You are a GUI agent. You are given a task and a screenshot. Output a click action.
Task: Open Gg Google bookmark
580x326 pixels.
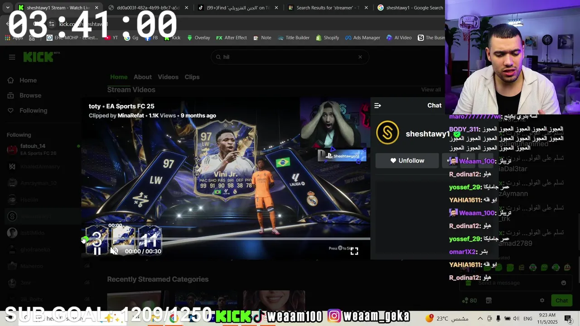pos(131,38)
